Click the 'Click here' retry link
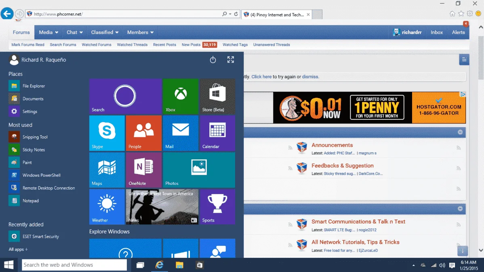 pyautogui.click(x=261, y=77)
